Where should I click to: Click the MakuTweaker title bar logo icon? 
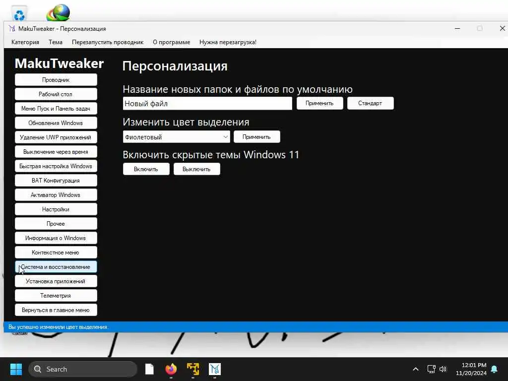(12, 28)
